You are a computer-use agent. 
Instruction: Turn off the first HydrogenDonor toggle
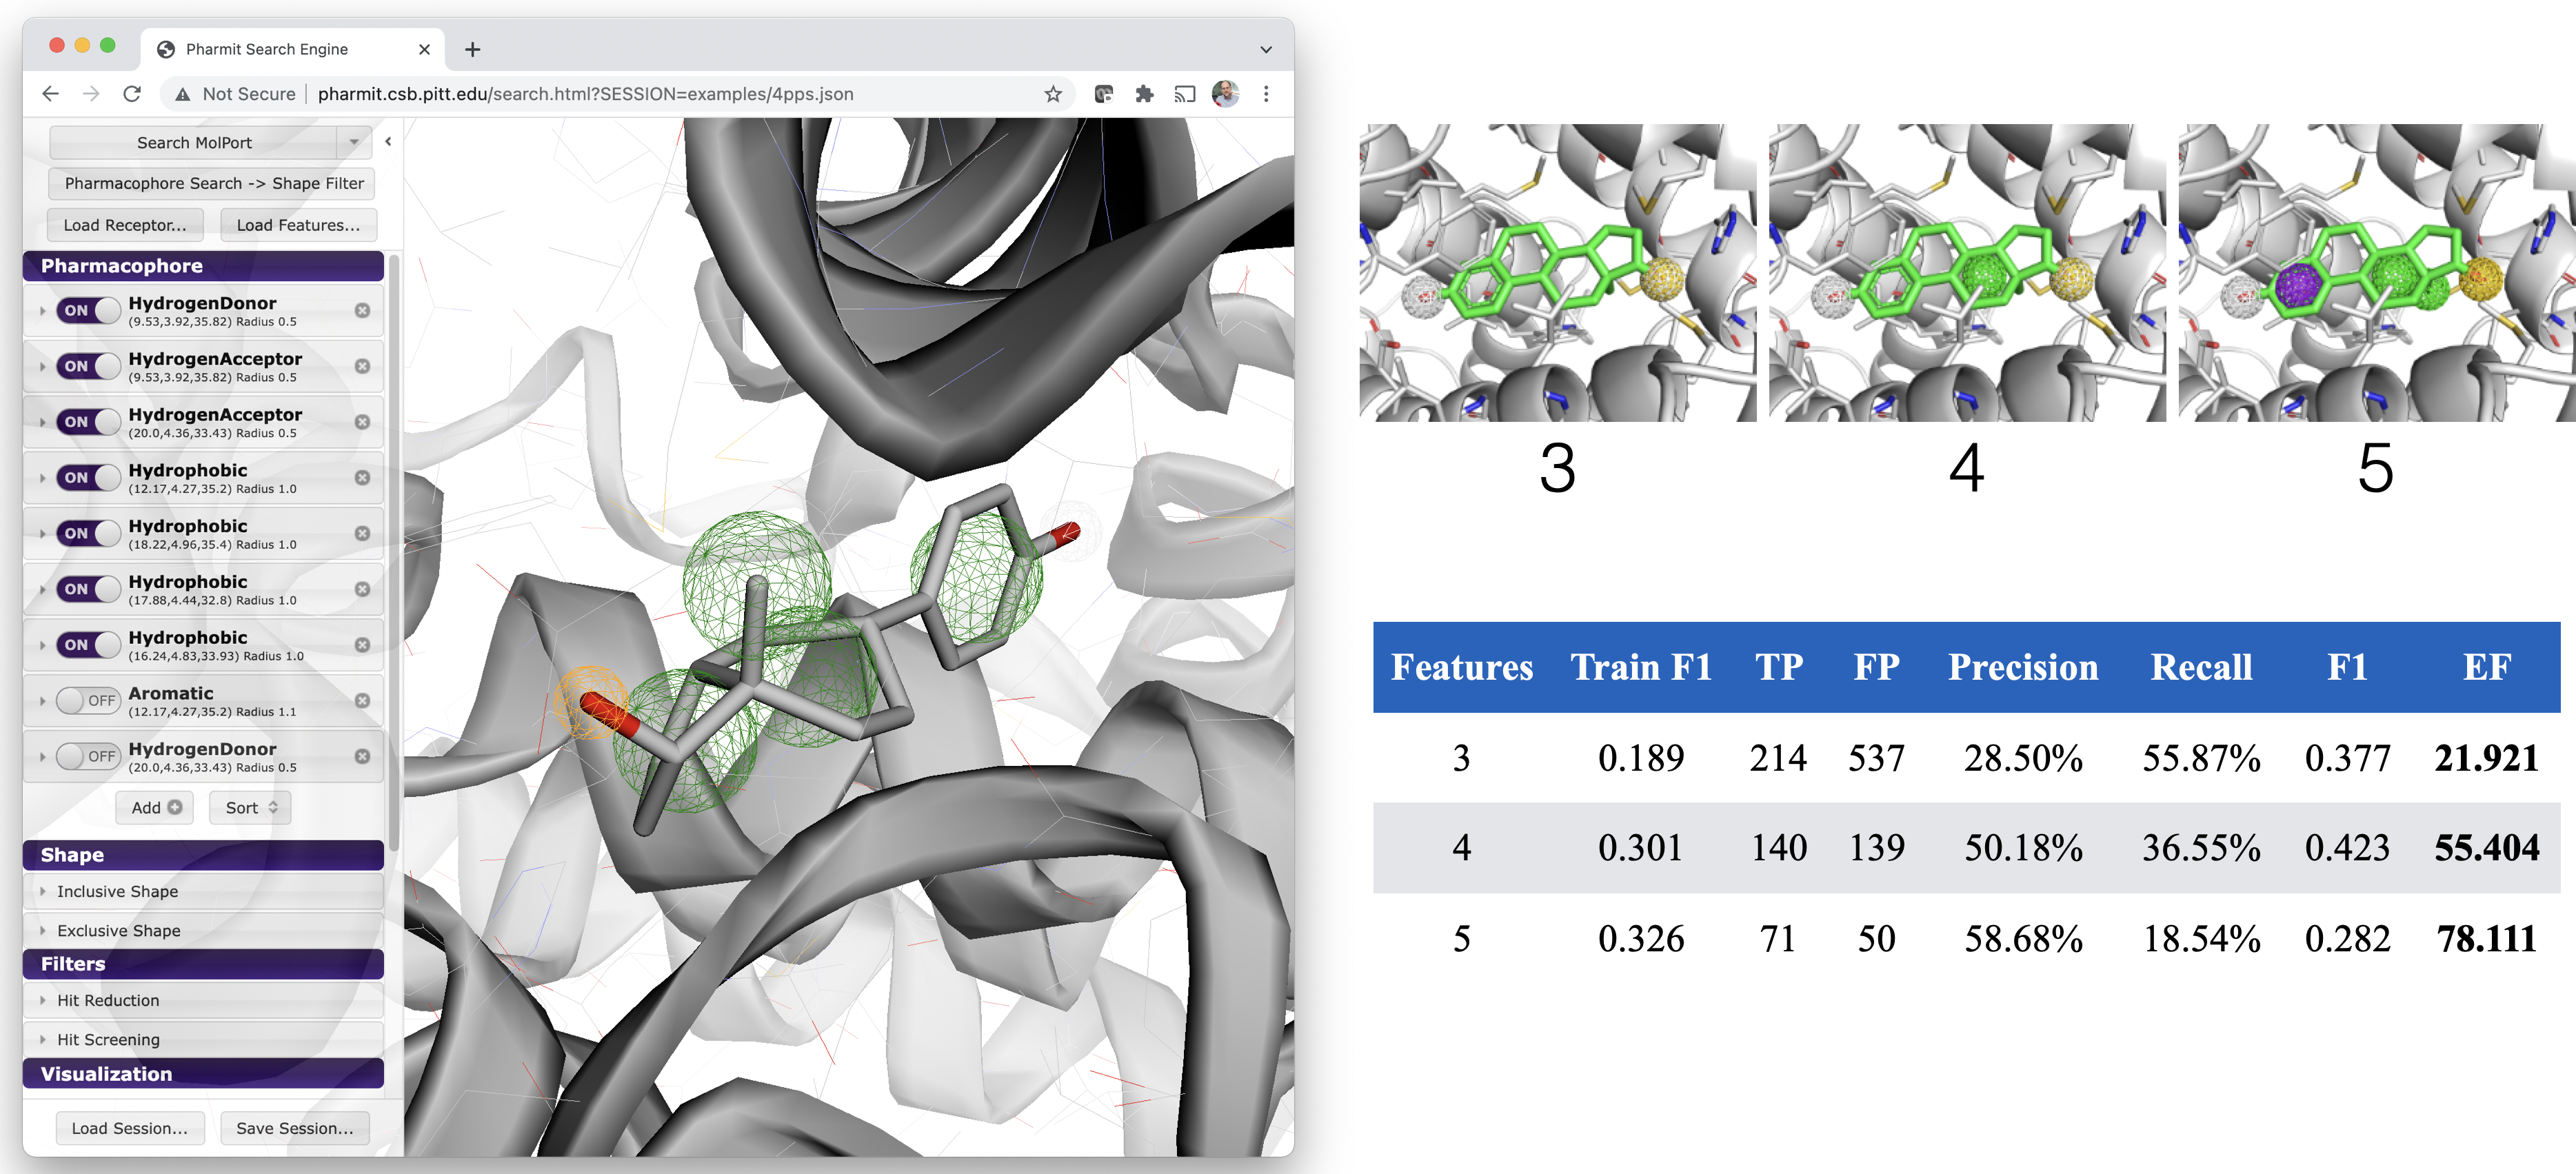pos(88,311)
